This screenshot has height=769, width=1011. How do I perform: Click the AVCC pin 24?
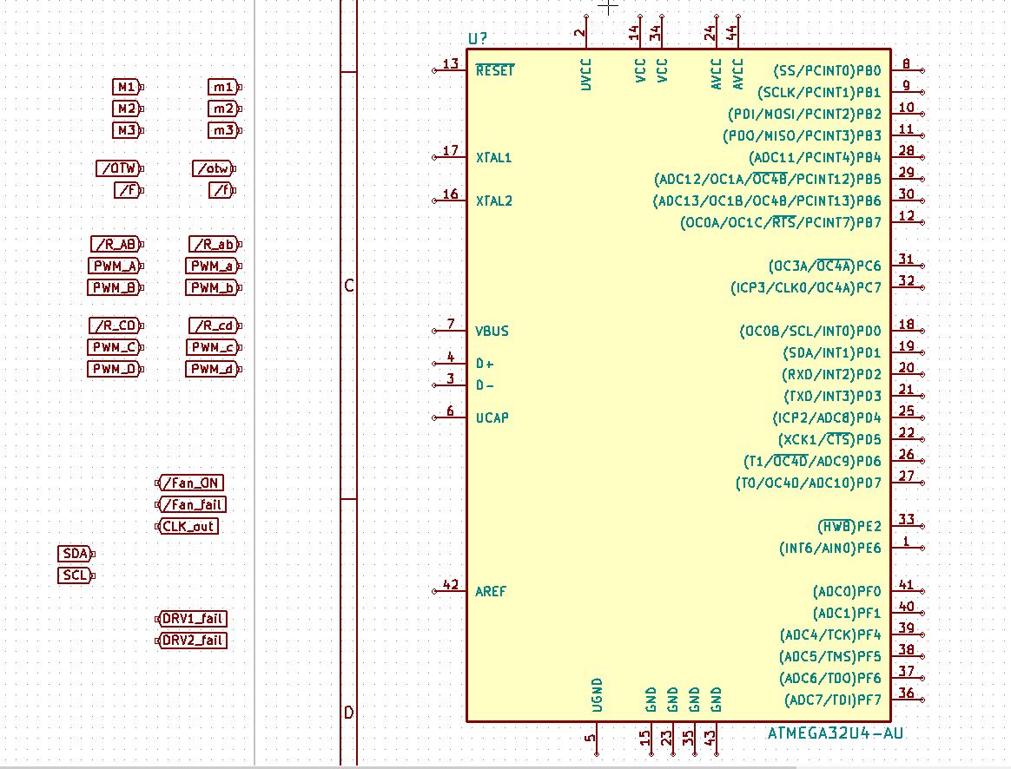coord(716,31)
